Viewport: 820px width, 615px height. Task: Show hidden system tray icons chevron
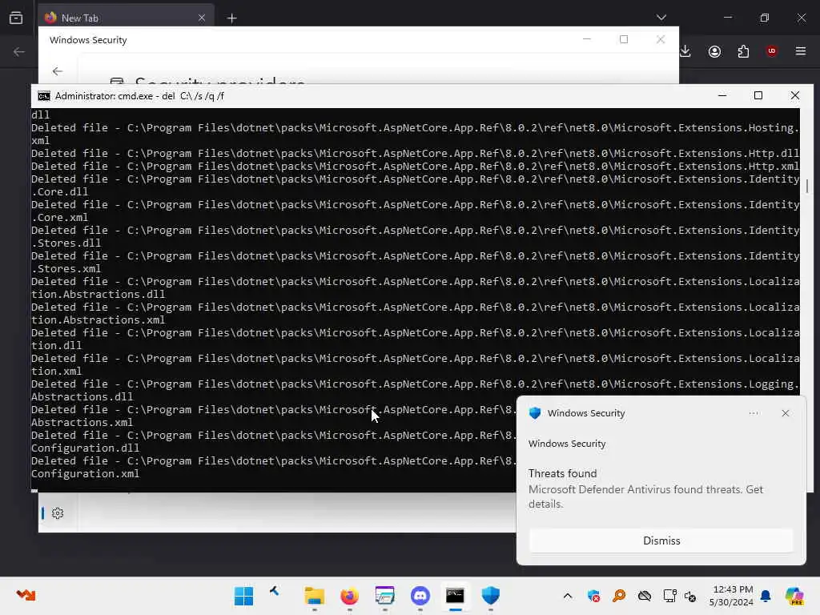pos(568,596)
